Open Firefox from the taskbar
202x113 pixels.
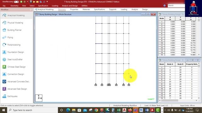pyautogui.click(x=130, y=110)
